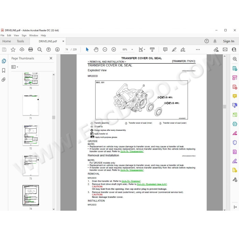Open the Help menu
This screenshot has width=239, height=239.
[x=43, y=36]
